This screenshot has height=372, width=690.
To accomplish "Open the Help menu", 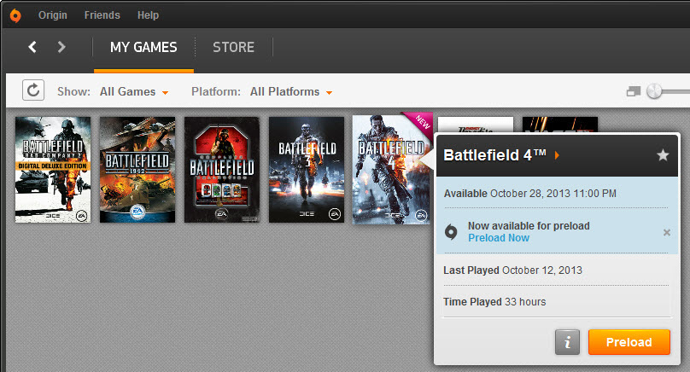I will pos(148,15).
